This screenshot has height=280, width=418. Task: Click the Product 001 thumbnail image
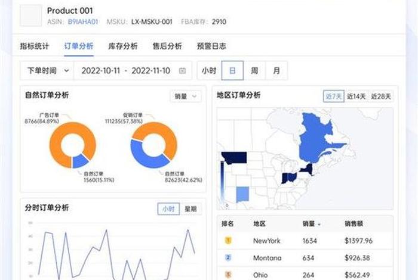[x=30, y=15]
